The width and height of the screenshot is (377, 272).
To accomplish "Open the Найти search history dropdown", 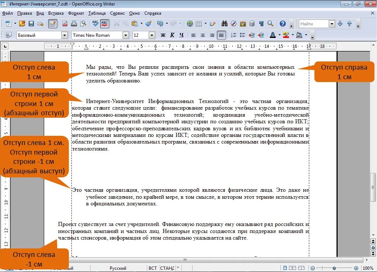I will (332, 24).
